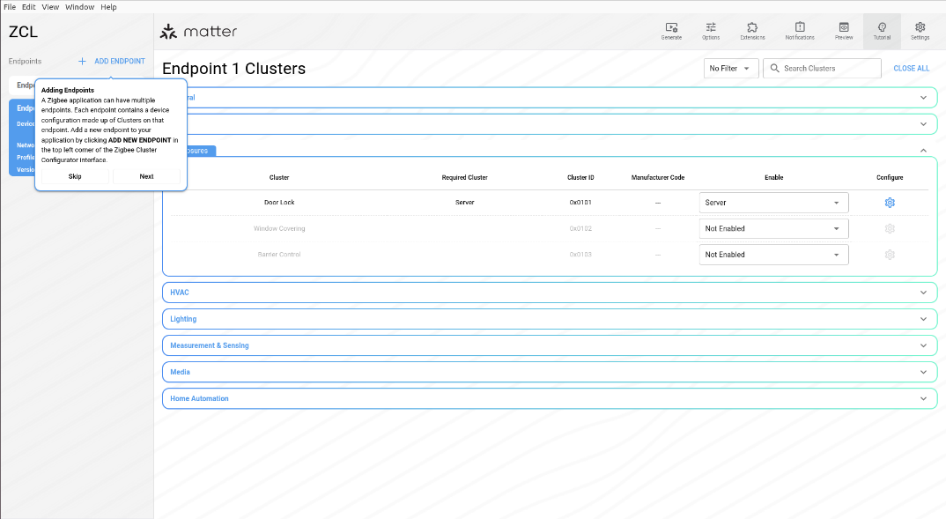The image size is (946, 519).
Task: Open the File menu
Action: click(8, 6)
